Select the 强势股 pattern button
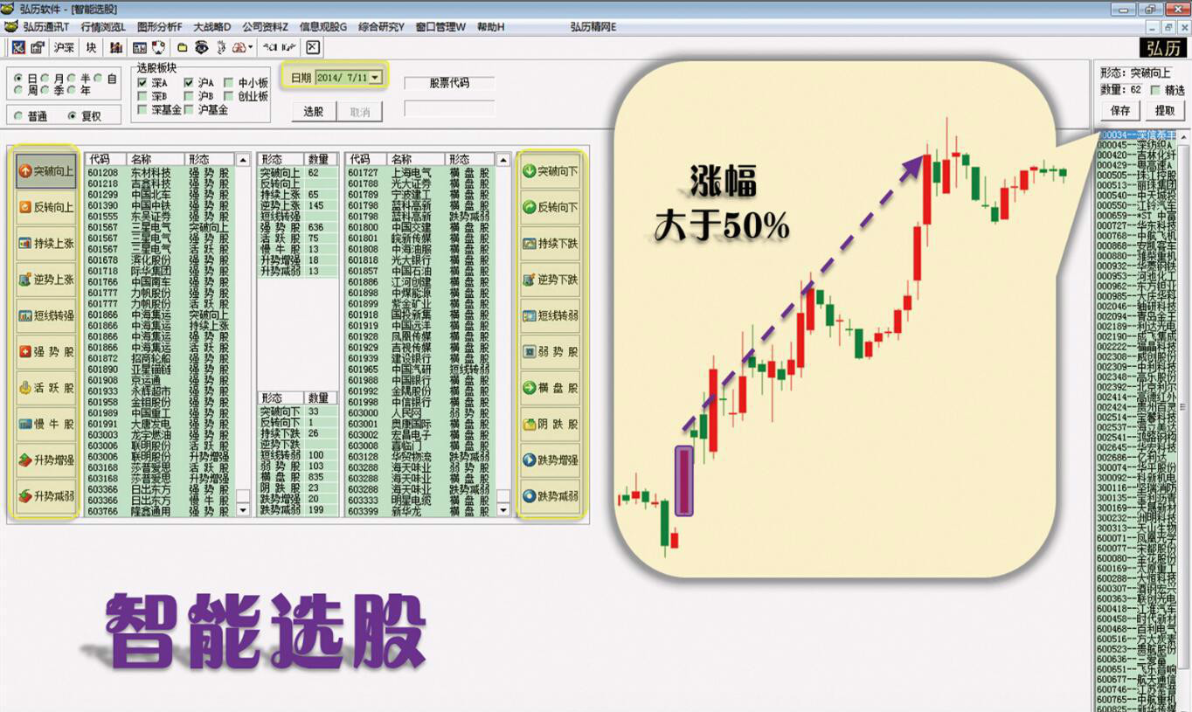This screenshot has height=712, width=1192. click(x=46, y=352)
